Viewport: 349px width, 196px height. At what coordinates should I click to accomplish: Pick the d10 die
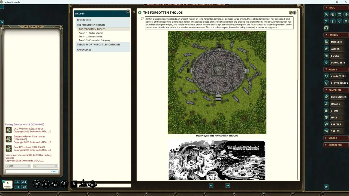(x=55, y=184)
